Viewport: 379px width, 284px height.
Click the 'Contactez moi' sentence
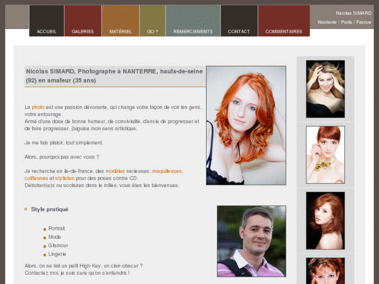(77, 273)
